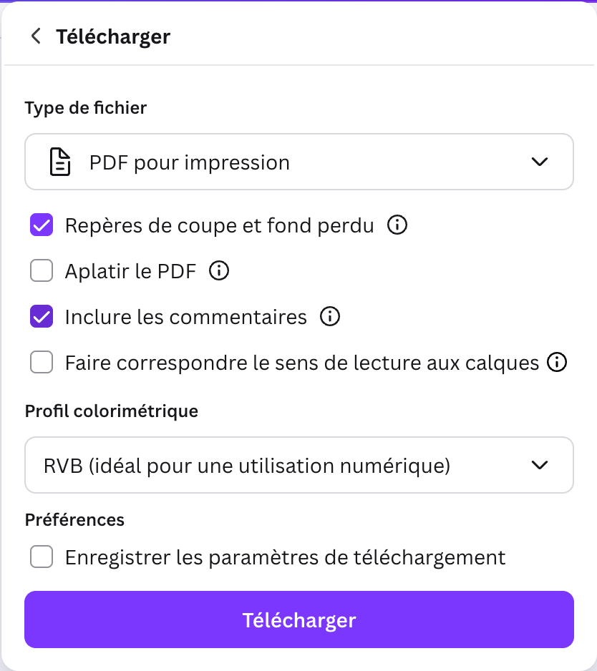The width and height of the screenshot is (597, 671).
Task: Disable the Inclure les commentaires checkbox
Action: pyautogui.click(x=42, y=317)
